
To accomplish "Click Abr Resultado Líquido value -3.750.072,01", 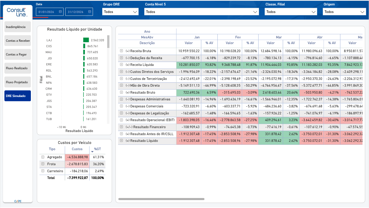I will [x=312, y=141].
